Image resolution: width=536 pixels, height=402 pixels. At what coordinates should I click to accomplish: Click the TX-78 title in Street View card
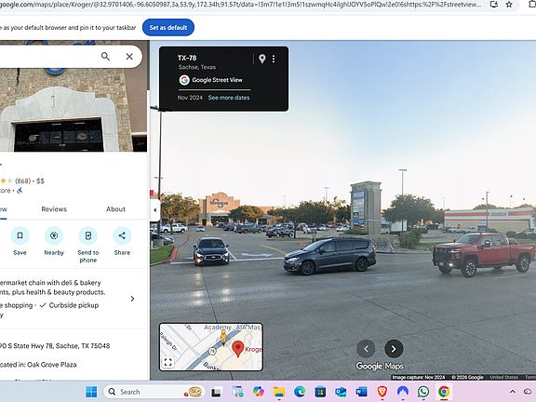point(187,58)
